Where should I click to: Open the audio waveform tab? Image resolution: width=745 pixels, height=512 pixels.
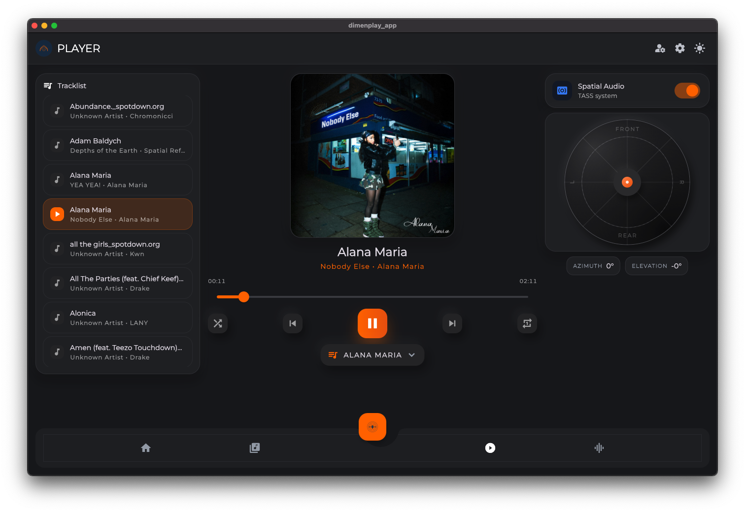tap(599, 448)
